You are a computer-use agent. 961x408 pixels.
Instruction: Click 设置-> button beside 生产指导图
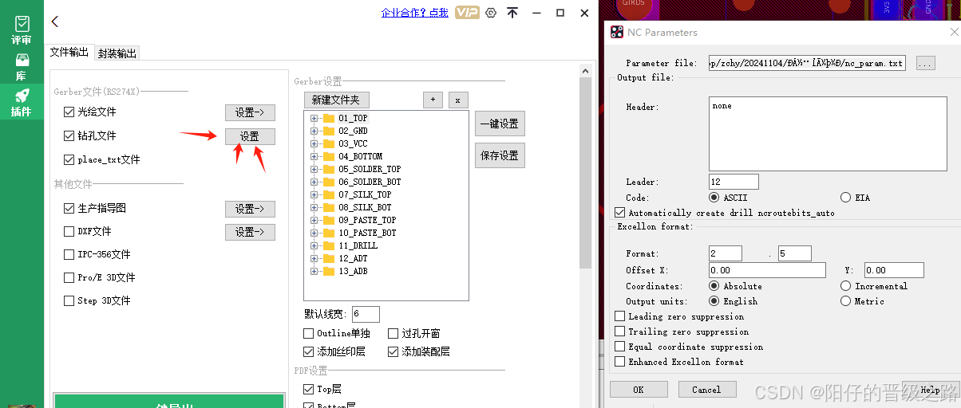pyautogui.click(x=250, y=209)
